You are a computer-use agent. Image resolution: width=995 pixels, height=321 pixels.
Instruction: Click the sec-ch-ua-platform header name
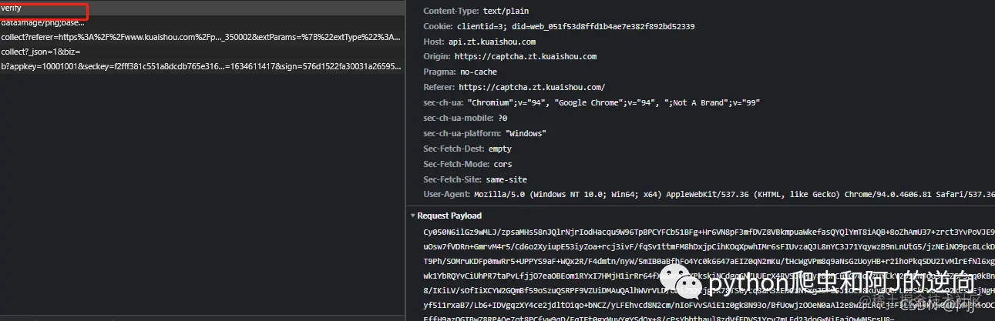pyautogui.click(x=462, y=134)
